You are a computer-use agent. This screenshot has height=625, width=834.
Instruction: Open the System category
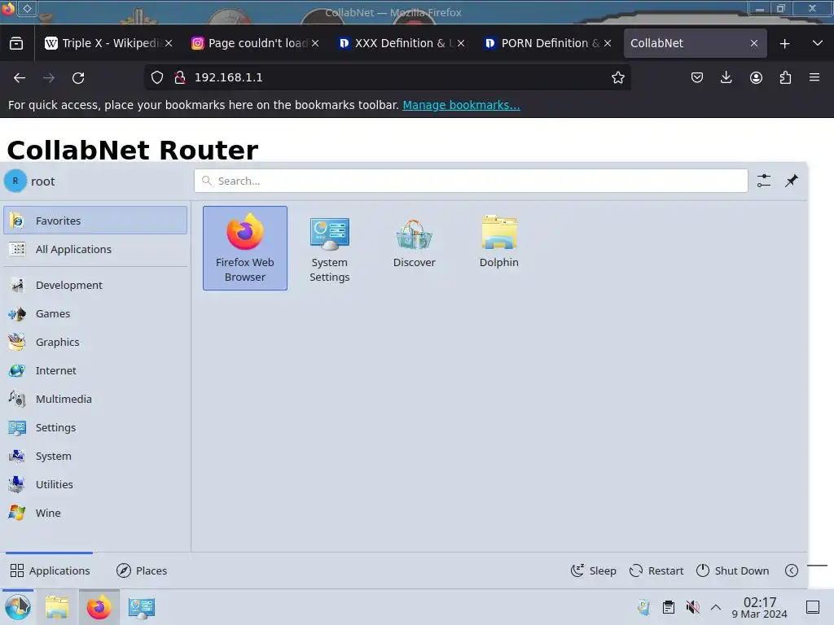[x=95, y=456]
